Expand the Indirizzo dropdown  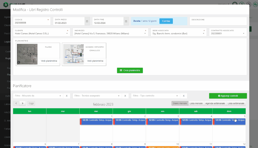pyautogui.click(x=146, y=33)
